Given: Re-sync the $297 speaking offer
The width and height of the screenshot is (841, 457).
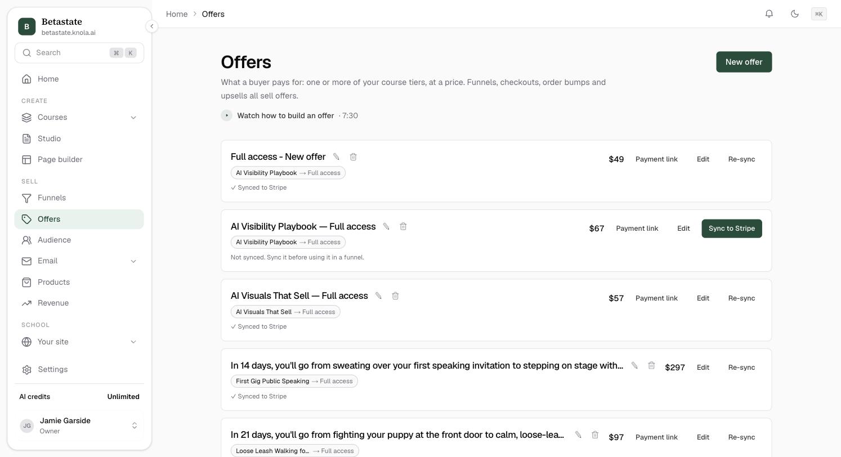Looking at the screenshot, I should 741,368.
